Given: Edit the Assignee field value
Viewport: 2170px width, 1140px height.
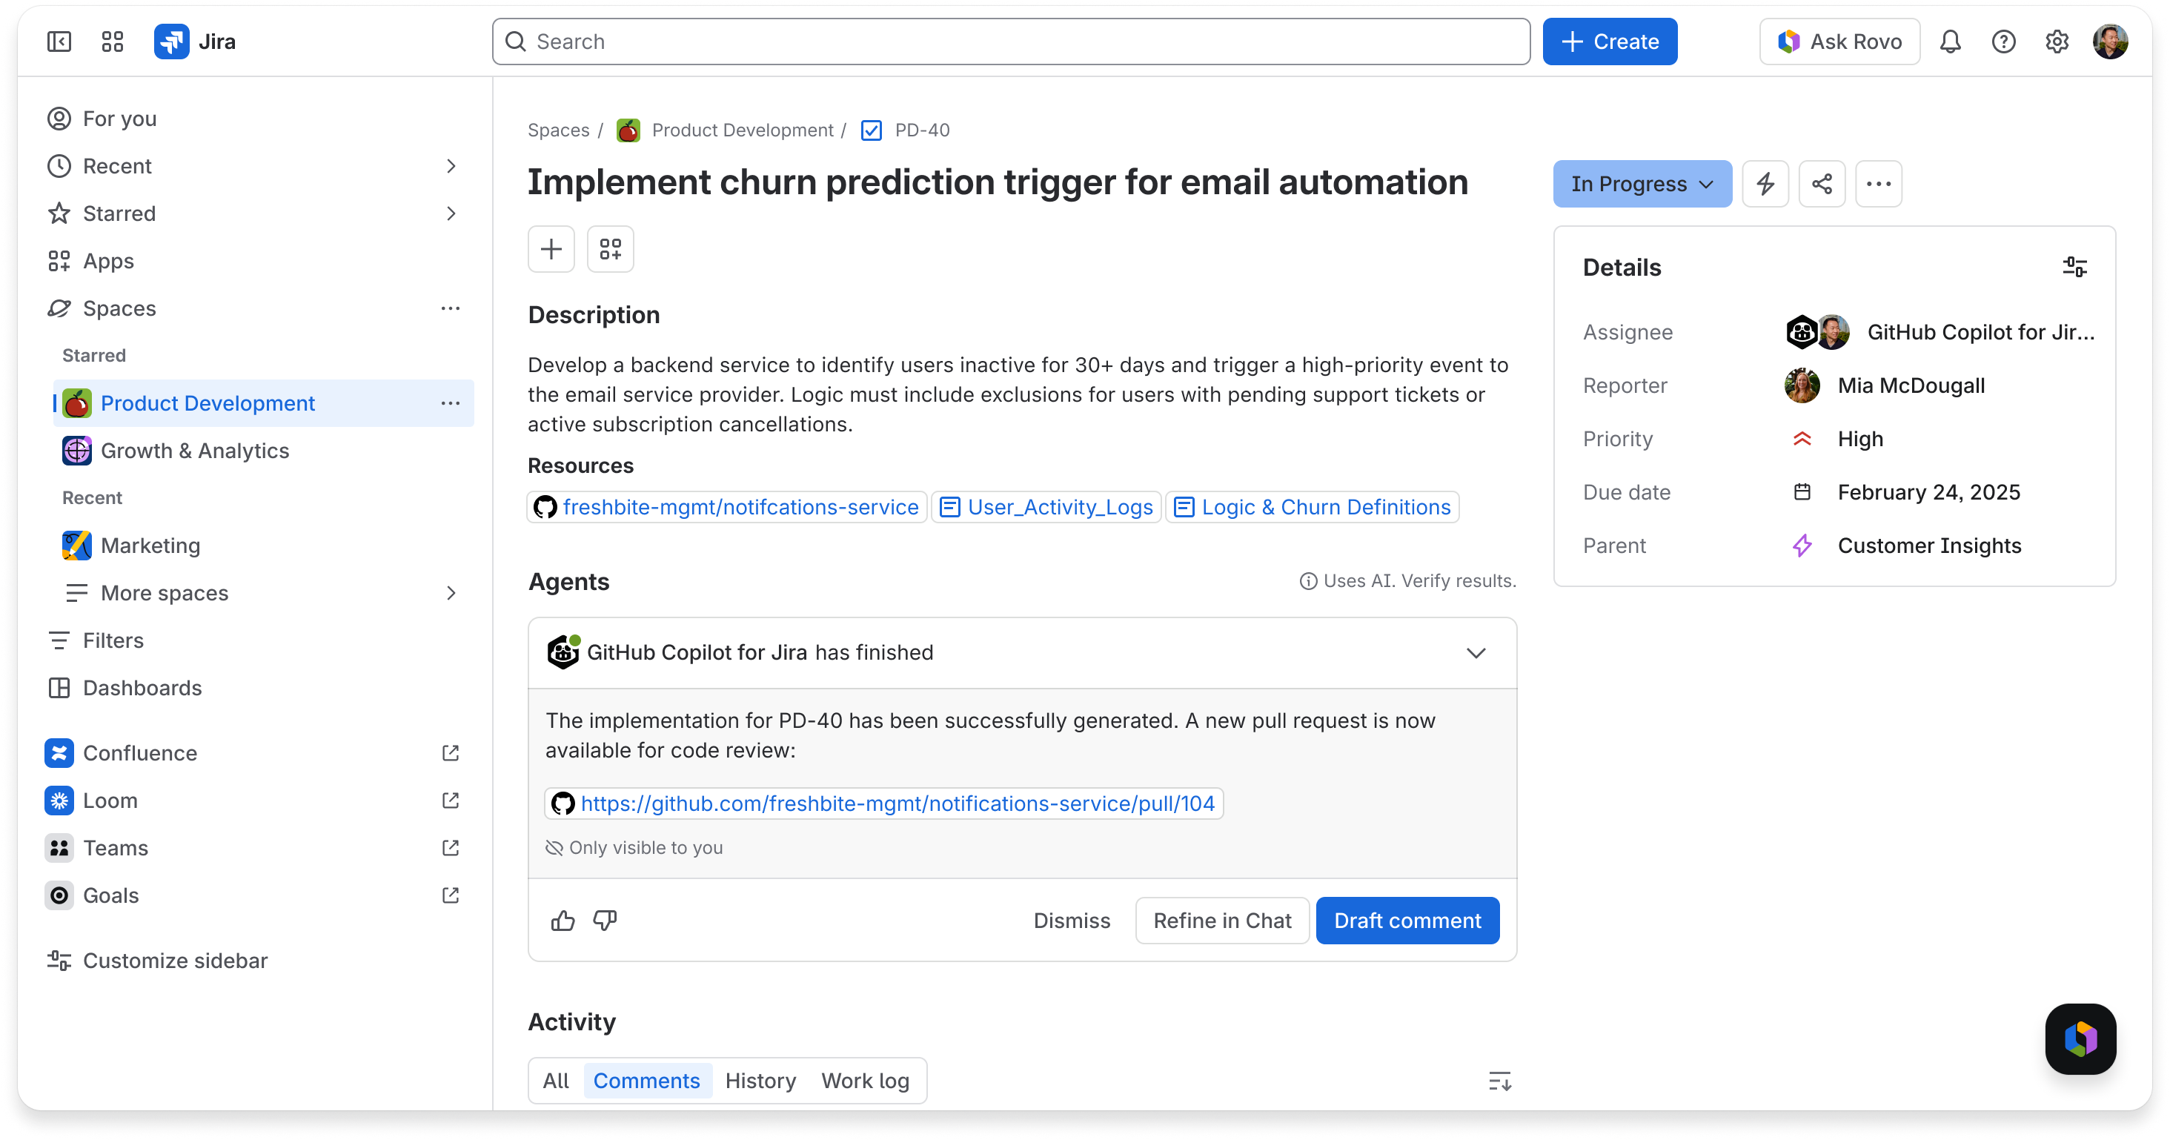Looking at the screenshot, I should [x=1940, y=332].
